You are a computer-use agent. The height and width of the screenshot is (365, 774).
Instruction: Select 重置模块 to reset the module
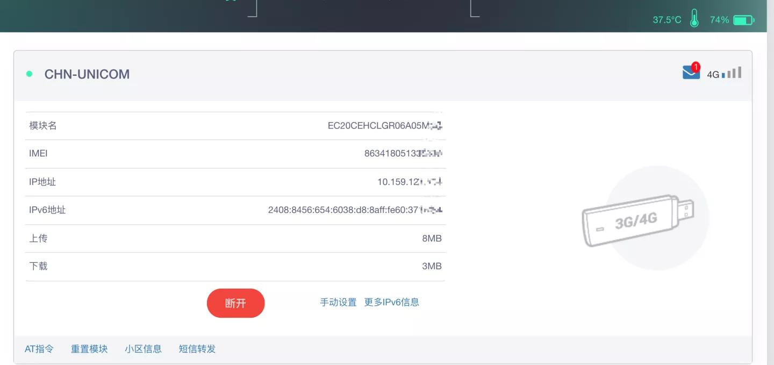click(x=89, y=349)
